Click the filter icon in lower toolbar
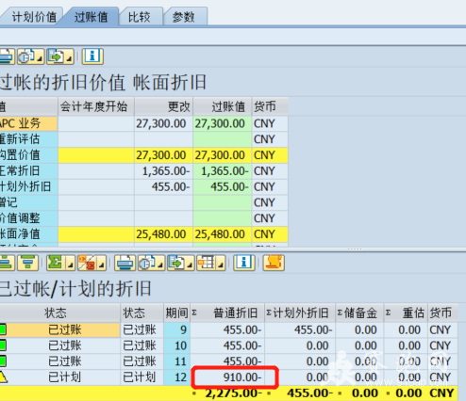 [28, 263]
